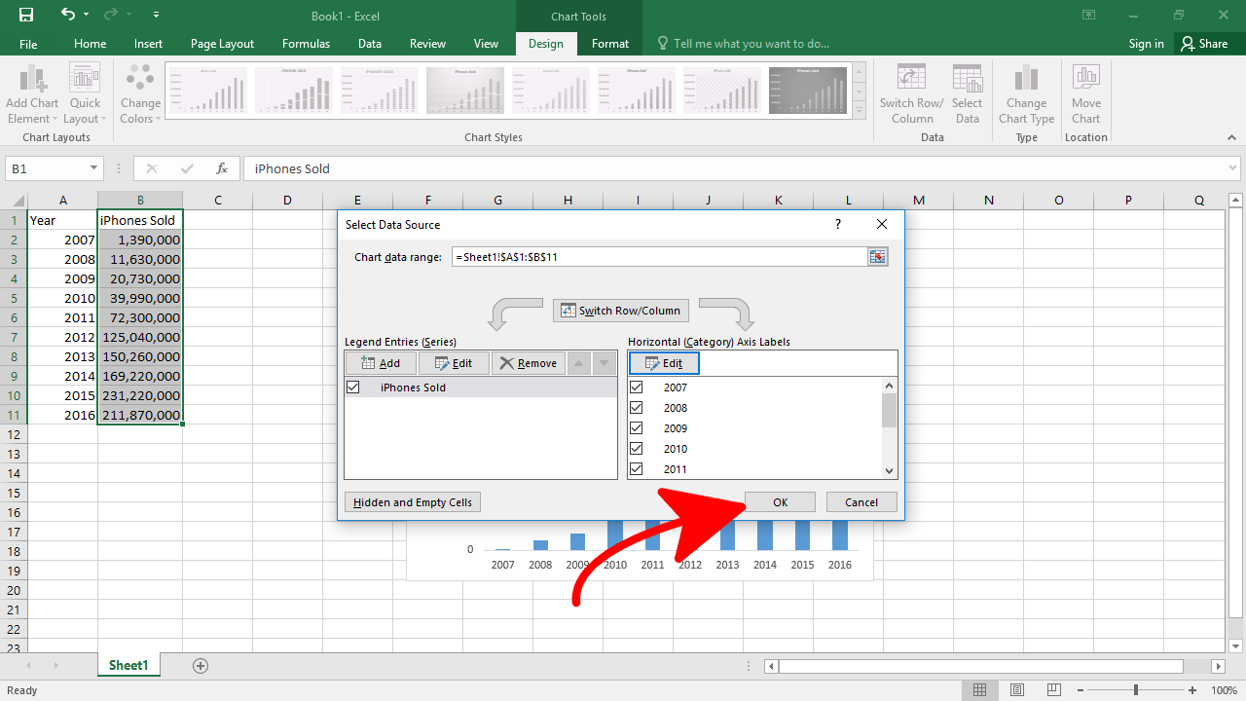Image resolution: width=1246 pixels, height=701 pixels.
Task: Open the Name Box dropdown arrow
Action: [x=94, y=168]
